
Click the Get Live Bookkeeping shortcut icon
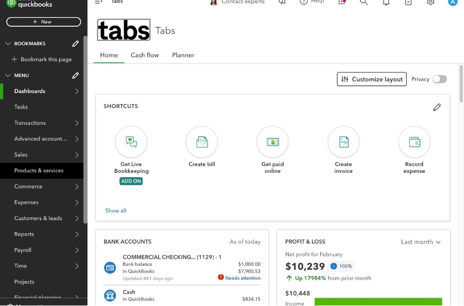tap(131, 142)
